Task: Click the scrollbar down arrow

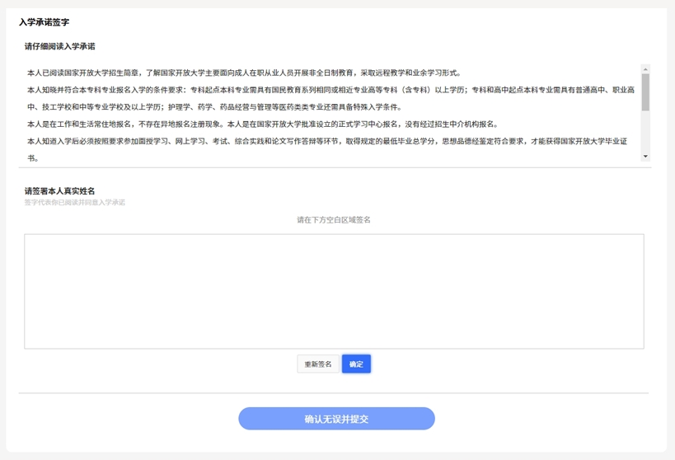Action: tap(645, 157)
